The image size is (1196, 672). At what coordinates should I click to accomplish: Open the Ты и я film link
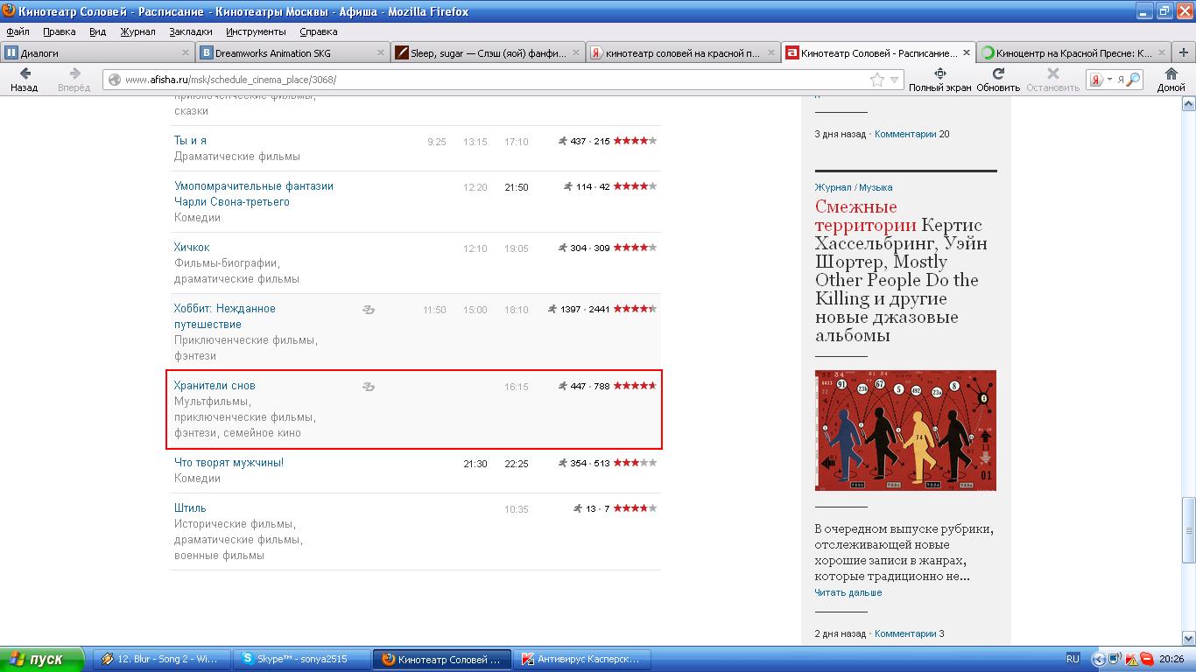190,140
